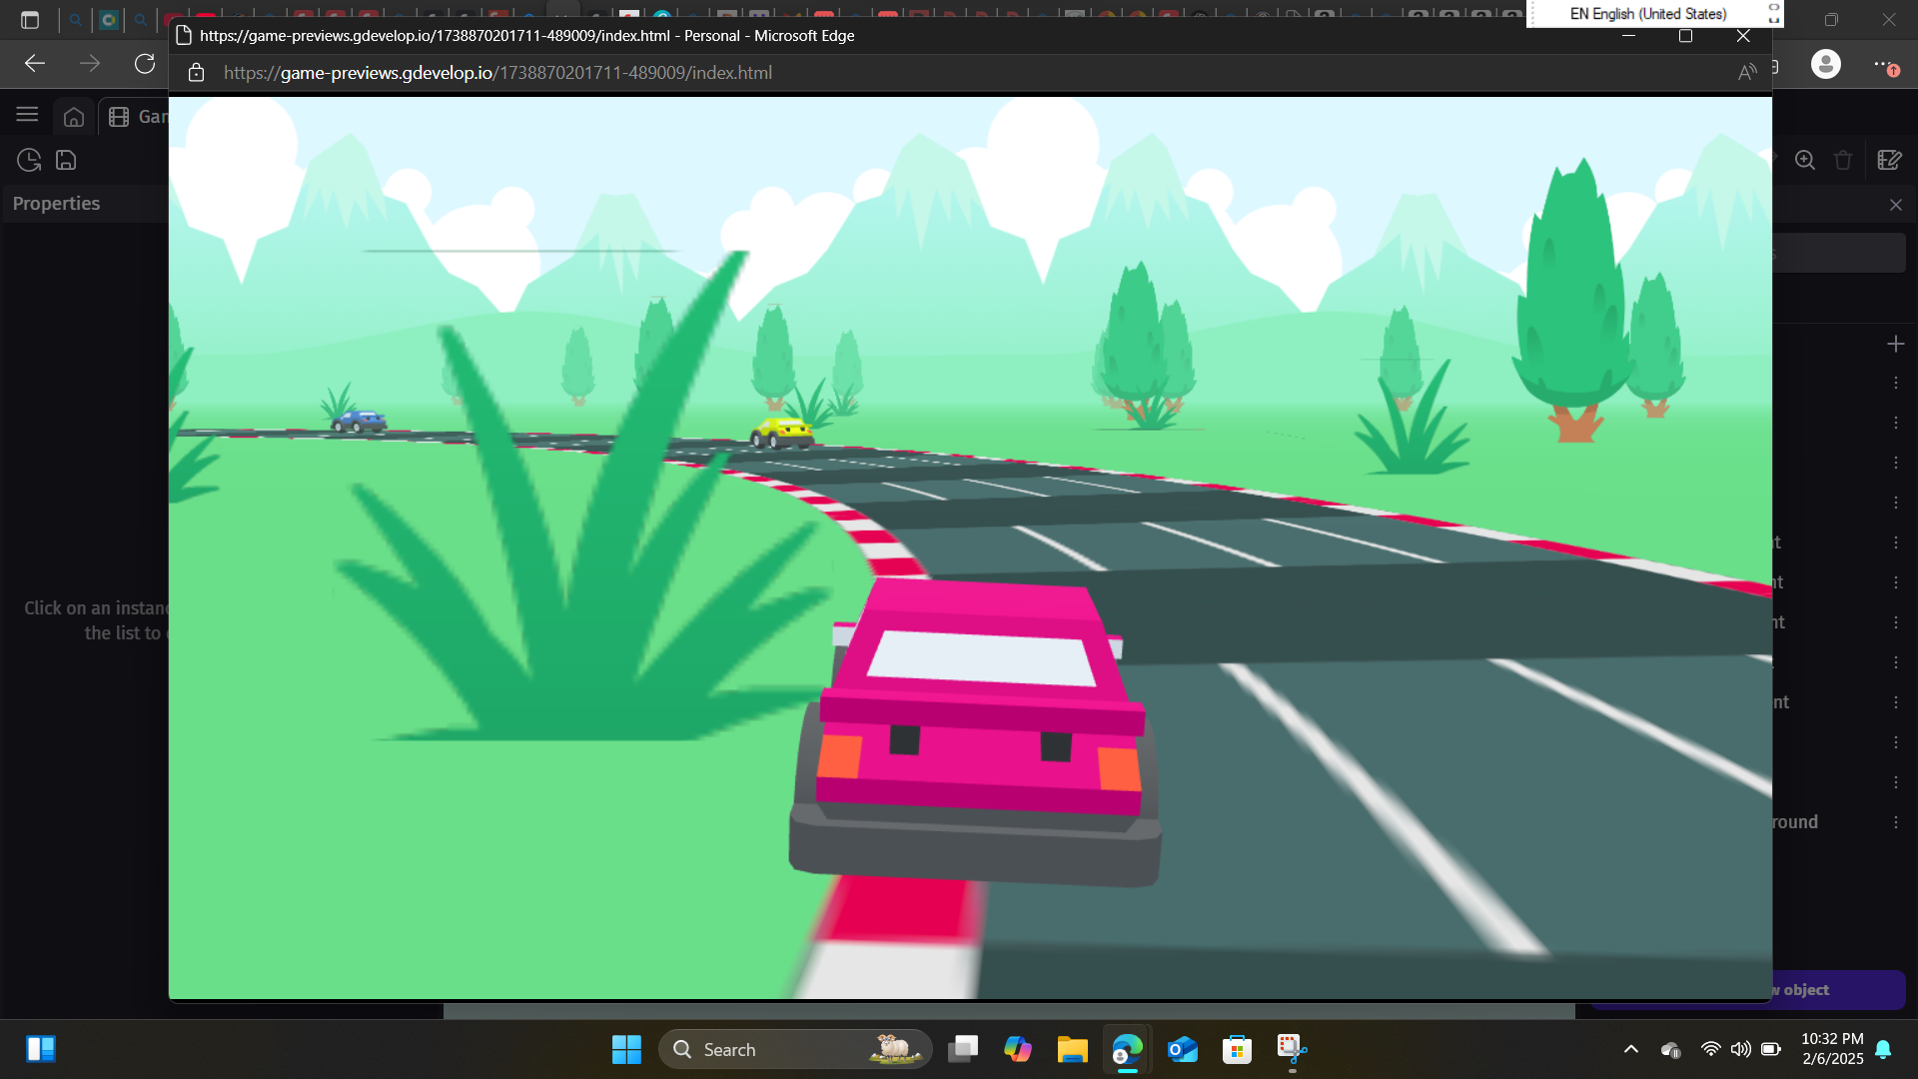
Task: Open the scene events editor icon
Action: click(1889, 160)
